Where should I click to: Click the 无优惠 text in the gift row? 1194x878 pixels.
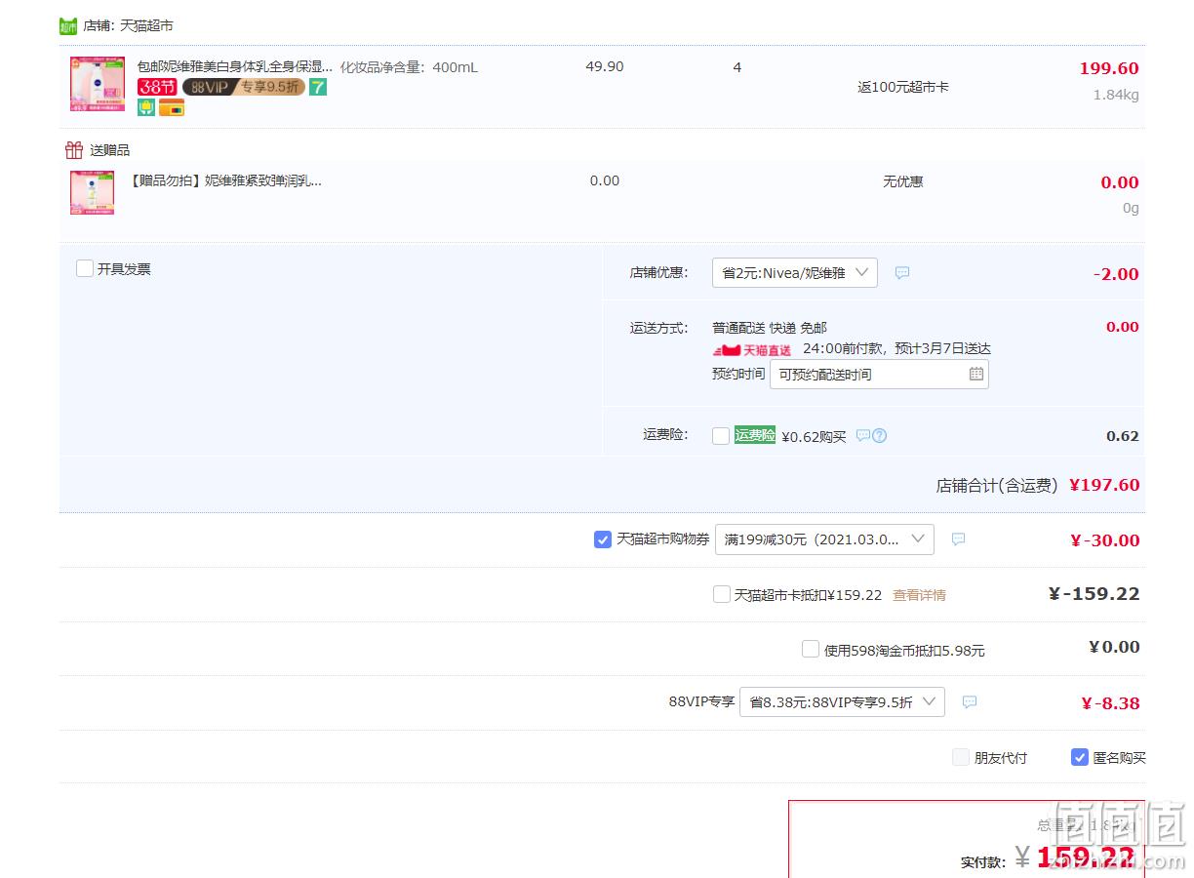click(x=903, y=181)
